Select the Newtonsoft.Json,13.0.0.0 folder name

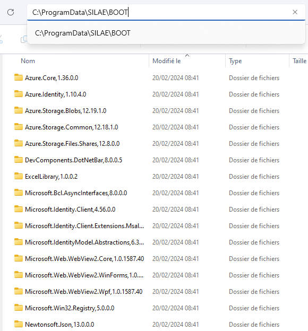click(x=59, y=325)
